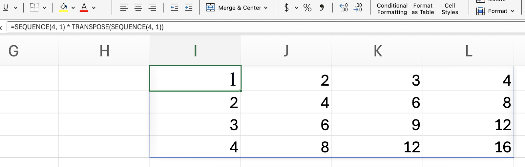Click Merge & Center button

coord(234,8)
